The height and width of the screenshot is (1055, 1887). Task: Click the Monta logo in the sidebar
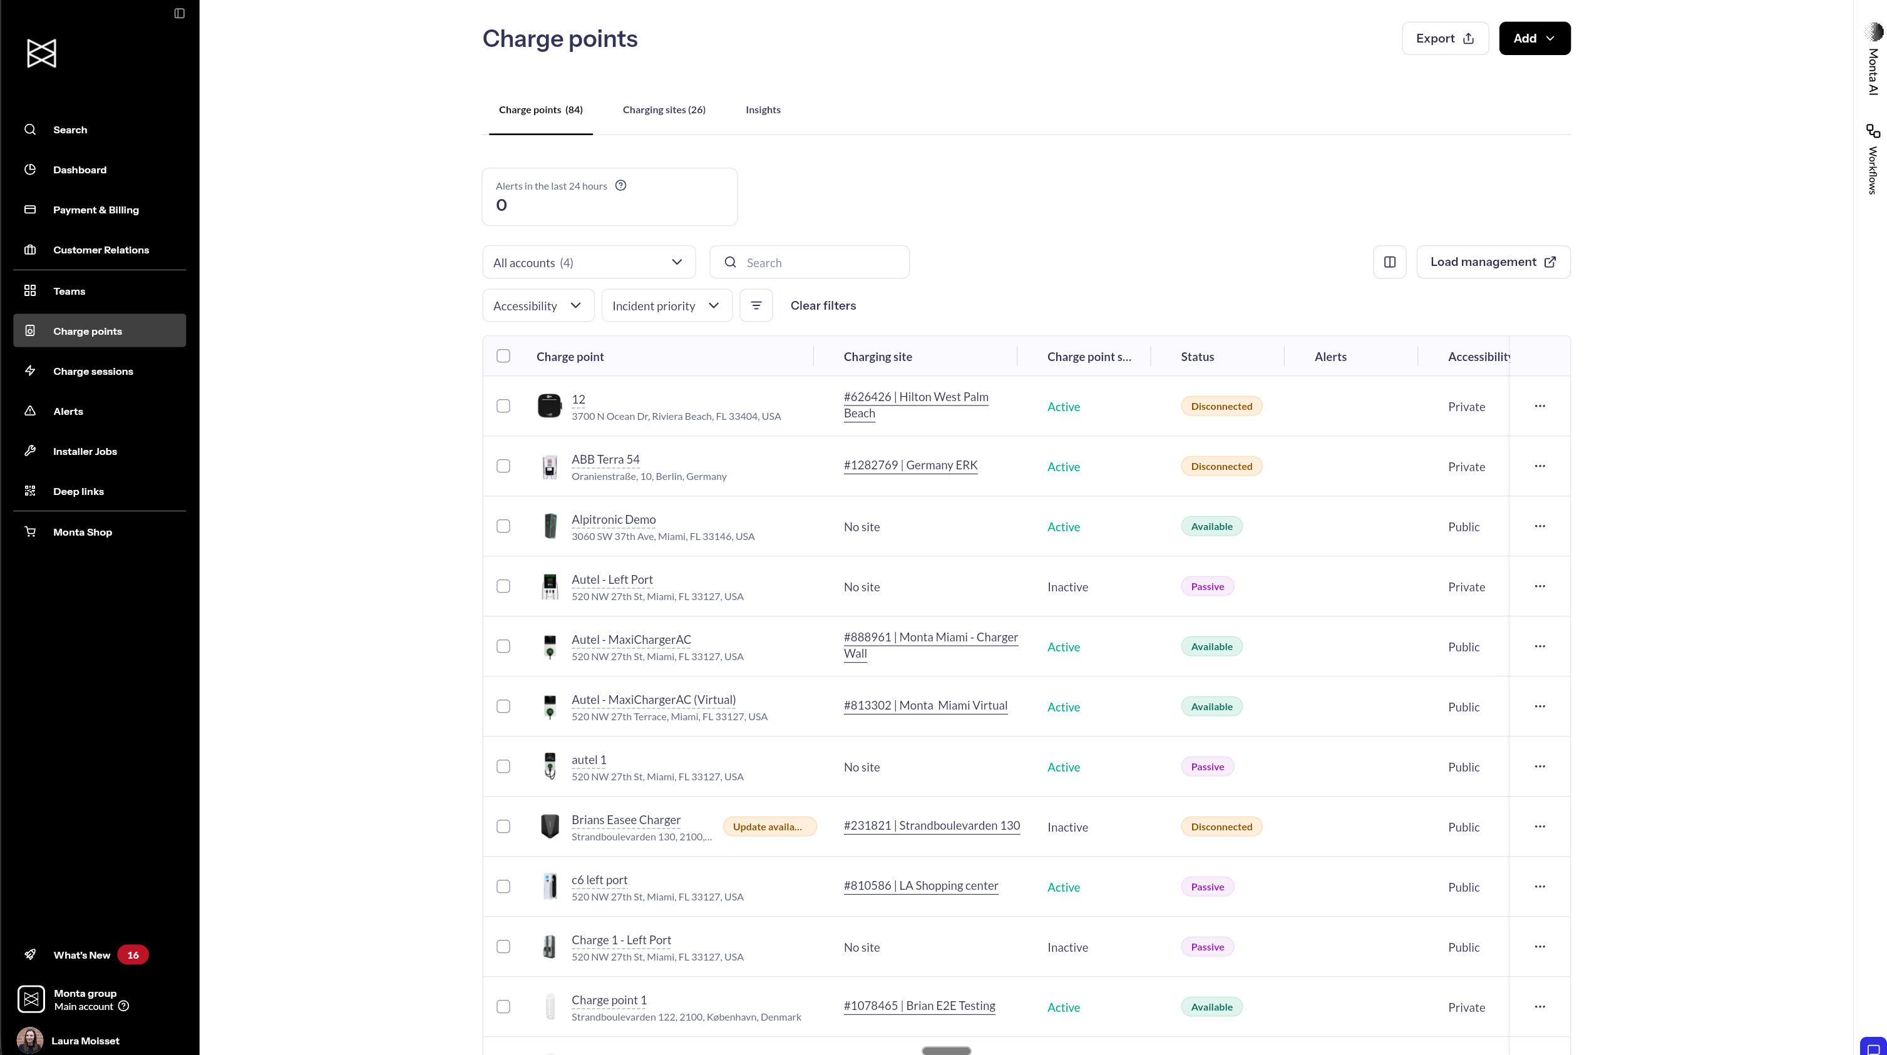(x=42, y=53)
